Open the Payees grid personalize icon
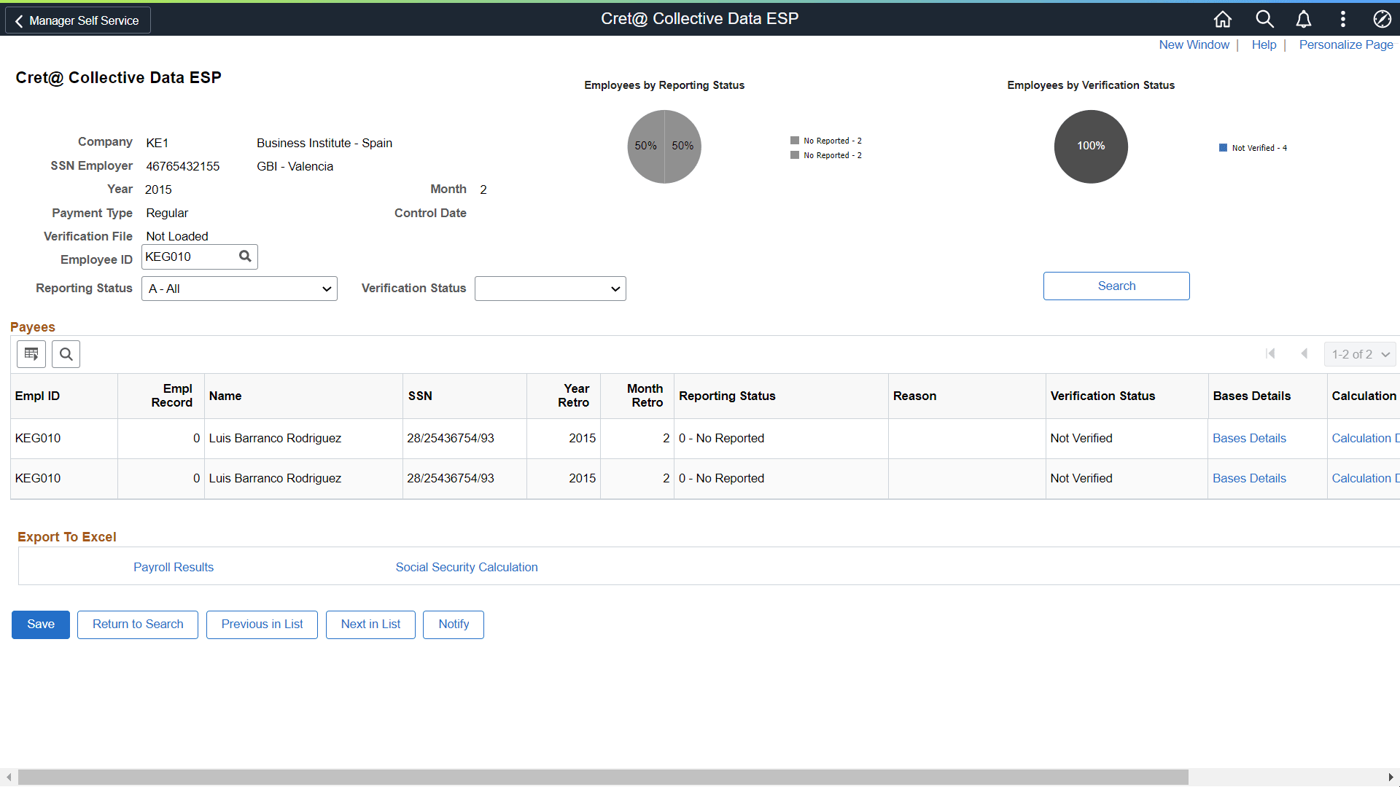1400x787 pixels. [x=31, y=354]
